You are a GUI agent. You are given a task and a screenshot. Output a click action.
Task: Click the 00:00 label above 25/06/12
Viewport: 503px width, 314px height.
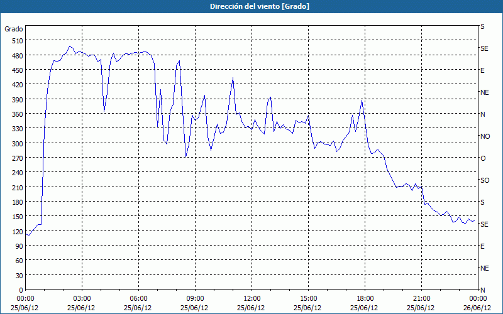click(x=25, y=299)
